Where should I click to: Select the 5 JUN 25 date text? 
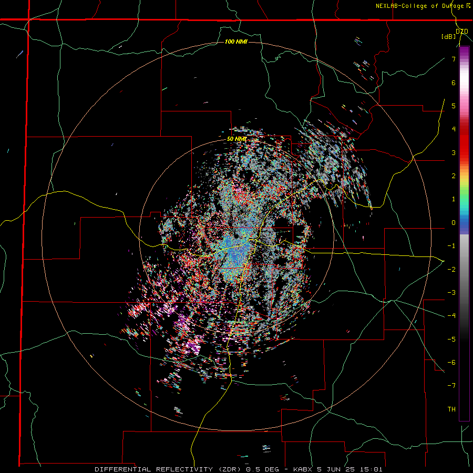[335, 469]
